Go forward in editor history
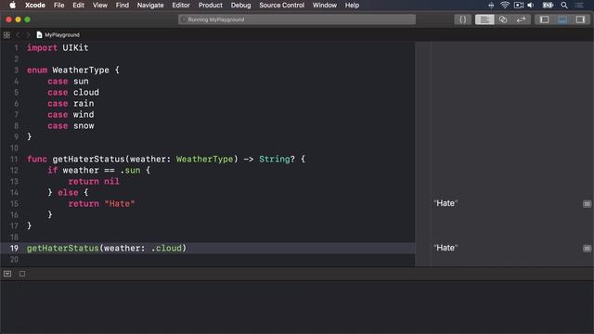The image size is (594, 334). pos(27,35)
